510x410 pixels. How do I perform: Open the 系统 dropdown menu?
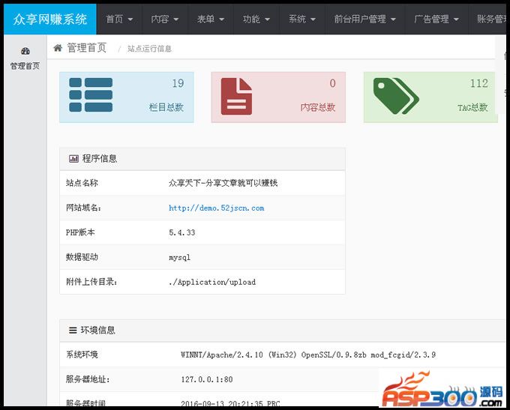coord(302,19)
